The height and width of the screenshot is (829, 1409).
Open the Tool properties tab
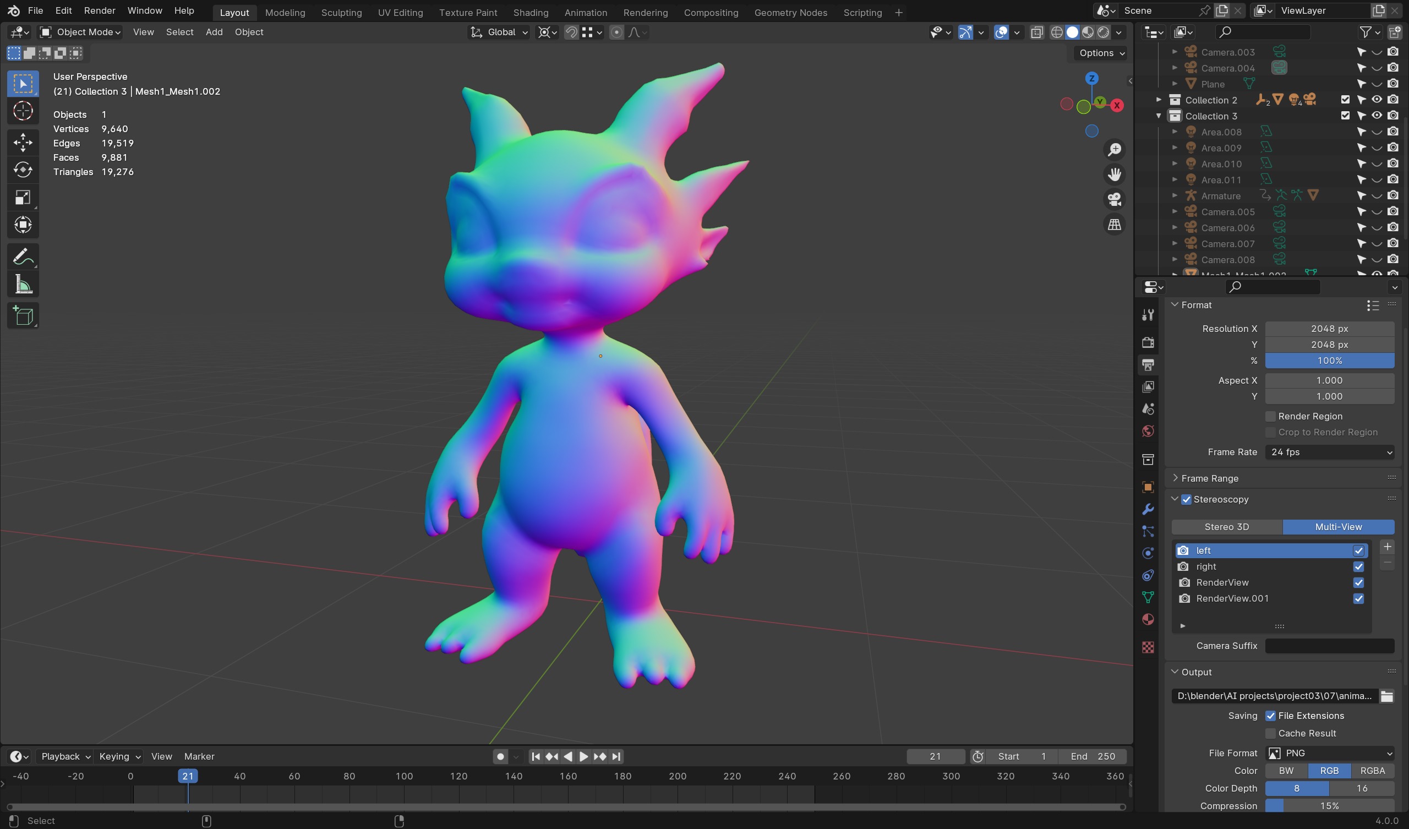point(1148,315)
